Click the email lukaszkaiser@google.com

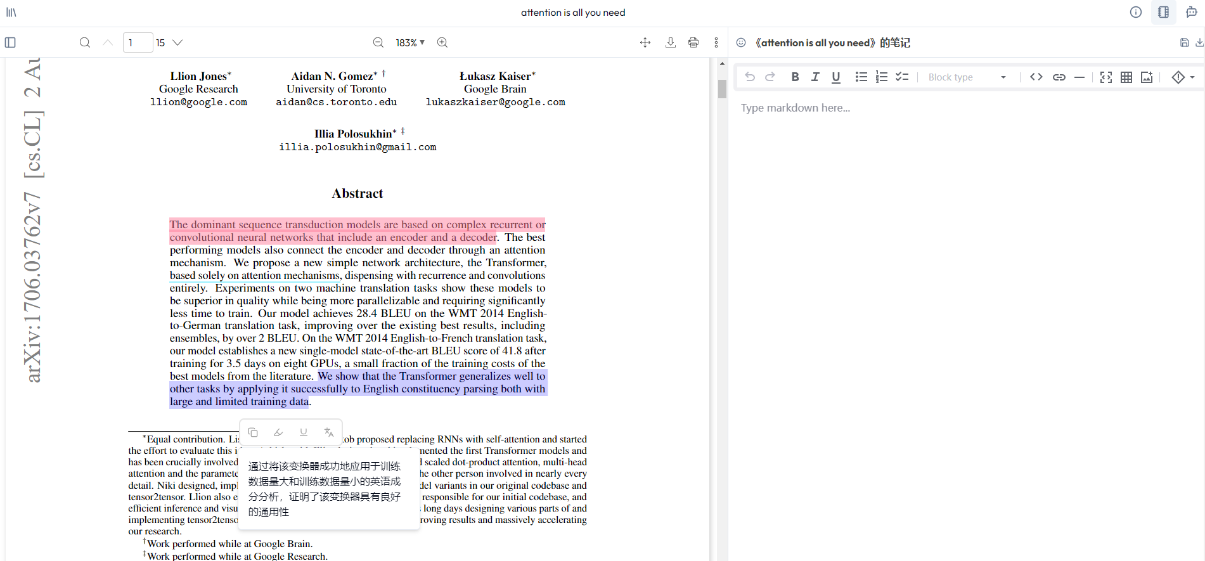(495, 102)
